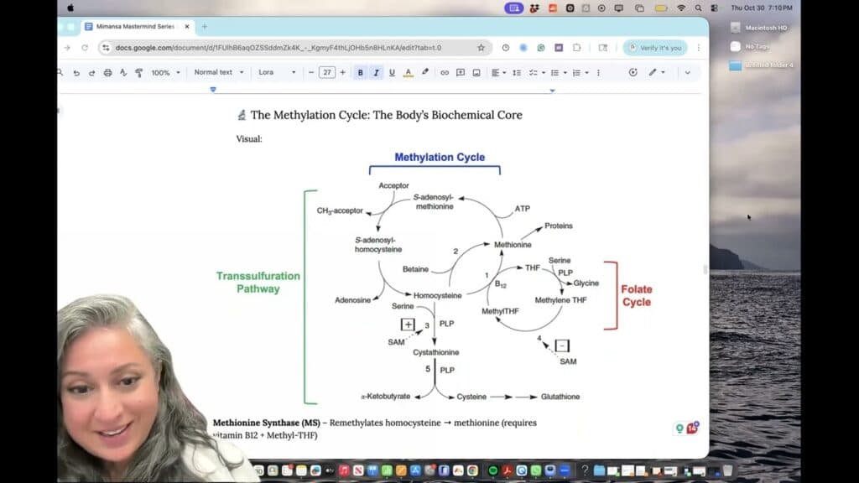Open the line spacing options

coord(517,73)
